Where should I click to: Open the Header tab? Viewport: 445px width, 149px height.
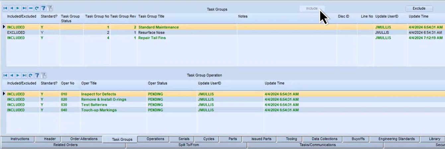coord(50,139)
